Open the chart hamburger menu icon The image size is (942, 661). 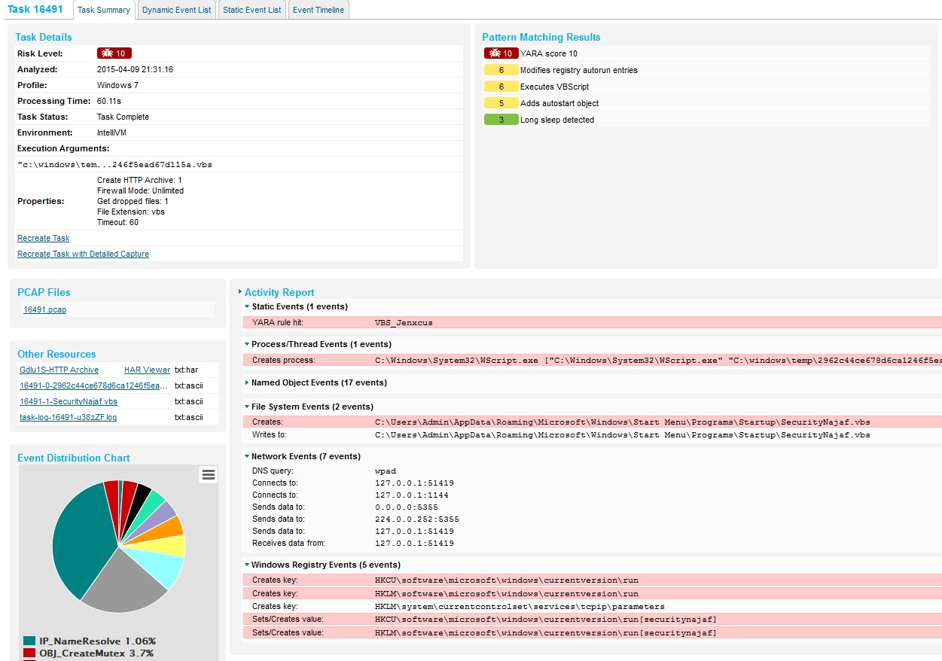(x=209, y=474)
